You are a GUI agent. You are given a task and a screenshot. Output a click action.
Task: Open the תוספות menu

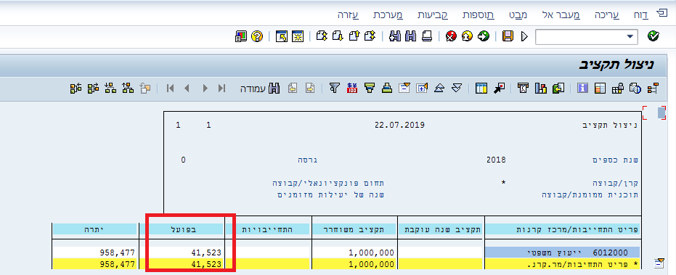coord(478,15)
